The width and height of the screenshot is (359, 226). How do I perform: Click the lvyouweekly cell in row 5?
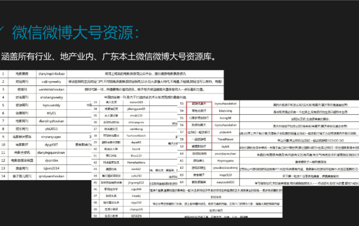[x=52, y=105]
